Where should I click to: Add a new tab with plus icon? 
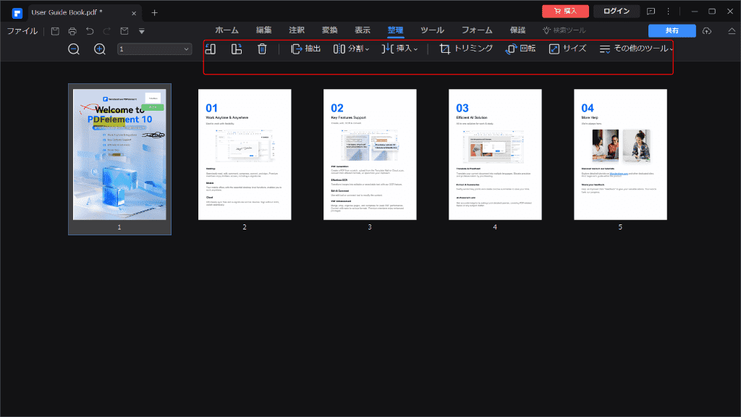[155, 13]
